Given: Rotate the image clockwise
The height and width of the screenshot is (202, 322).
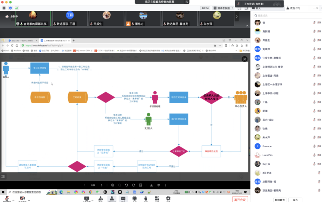Looking at the screenshot, I should 133,185.
